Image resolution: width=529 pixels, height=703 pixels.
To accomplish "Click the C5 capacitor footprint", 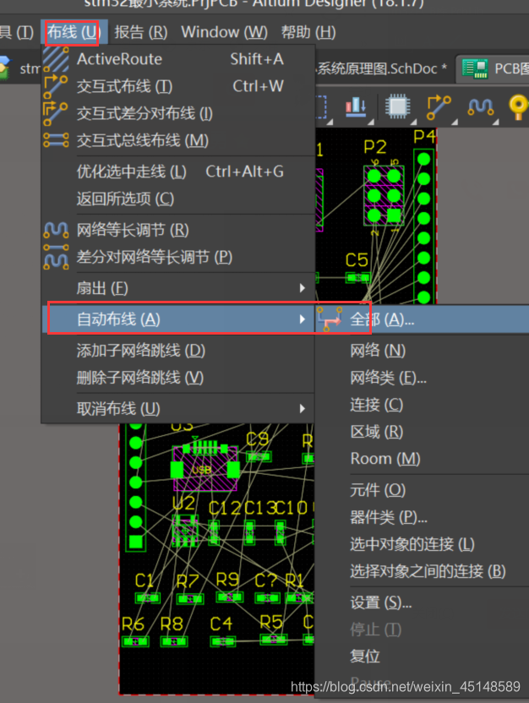I will (x=357, y=278).
